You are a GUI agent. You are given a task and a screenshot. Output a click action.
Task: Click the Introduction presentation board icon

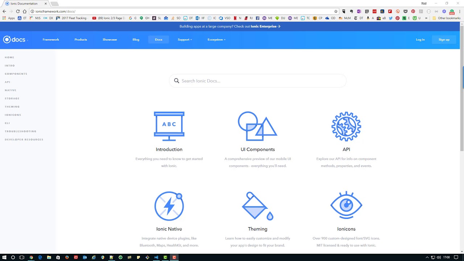pyautogui.click(x=169, y=126)
